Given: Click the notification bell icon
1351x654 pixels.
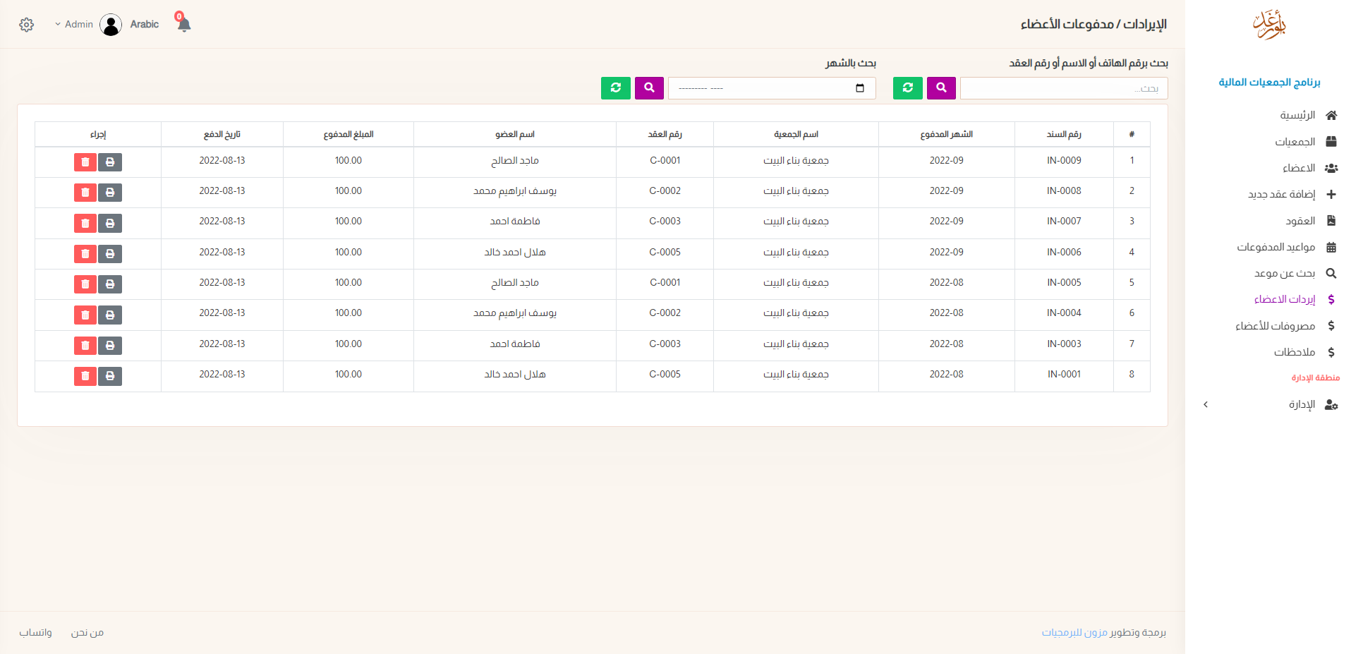Looking at the screenshot, I should click(x=184, y=25).
